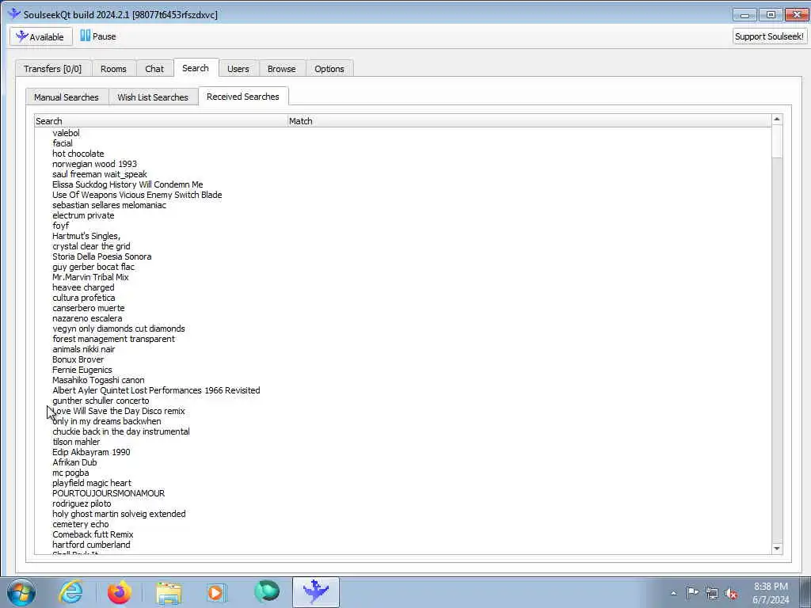Viewport: 811px width, 608px height.
Task: Select the Received Searches sub-tab
Action: pos(242,96)
